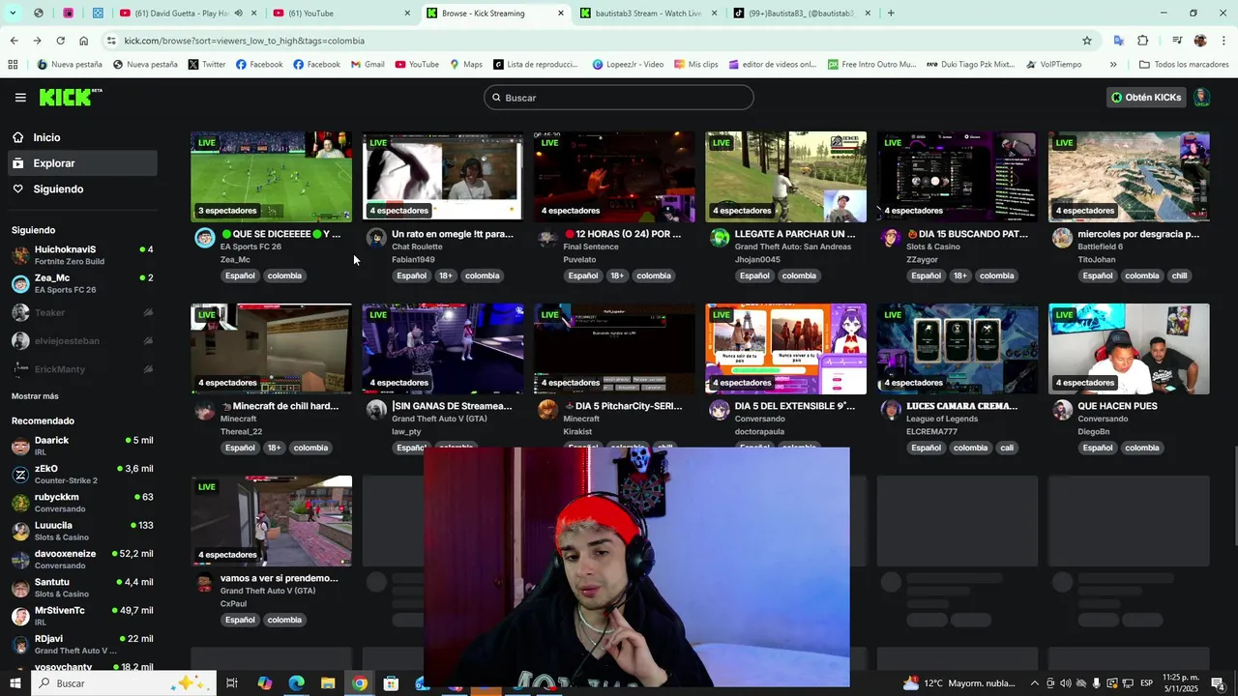Open the EA Sports FC 26 football stream thumbnail
Viewport: 1238px width, 696px height.
(272, 177)
